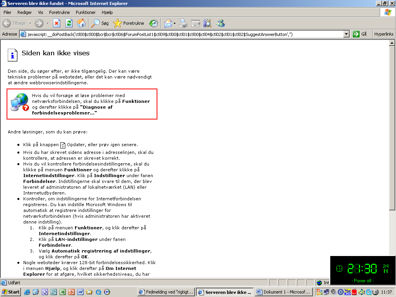Open the media player Quick Launch icon
Viewport: 396px width, 297px height.
tap(107, 292)
